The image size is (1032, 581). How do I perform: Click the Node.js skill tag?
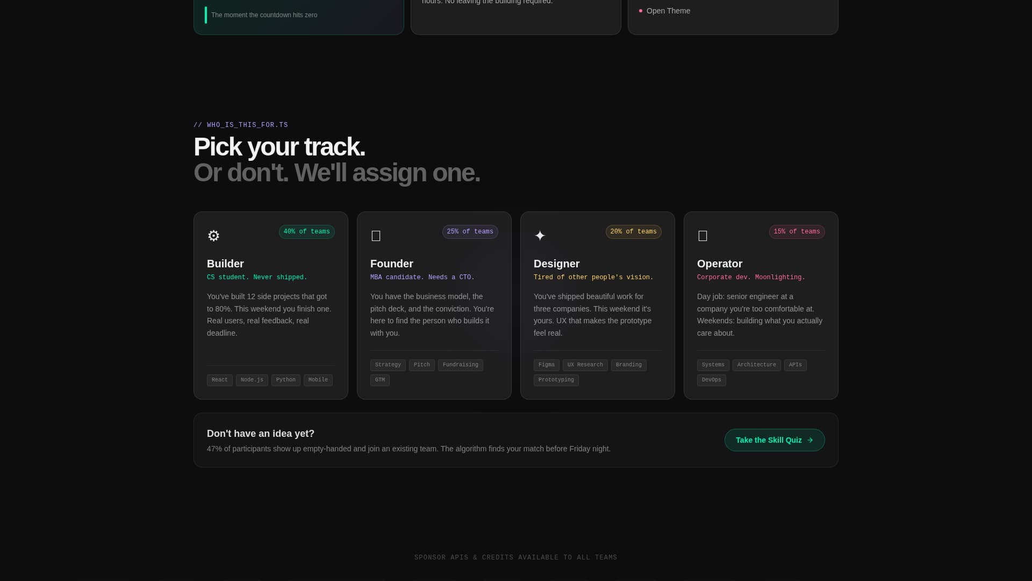point(252,380)
